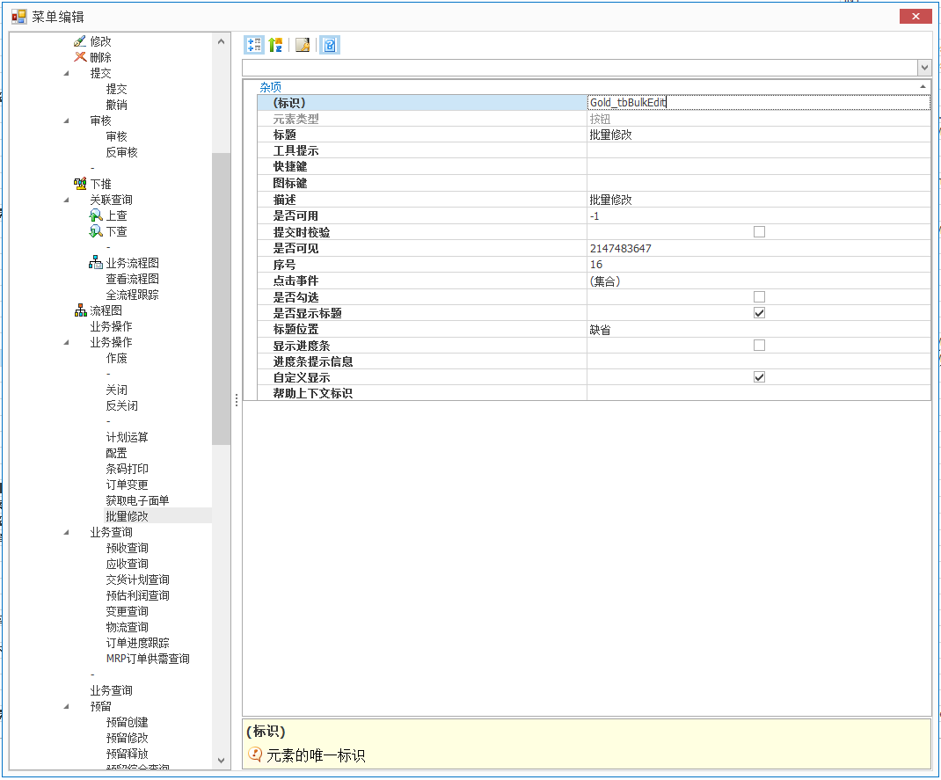Select the 全流程跟踪 tree item
The height and width of the screenshot is (780, 941).
point(133,295)
